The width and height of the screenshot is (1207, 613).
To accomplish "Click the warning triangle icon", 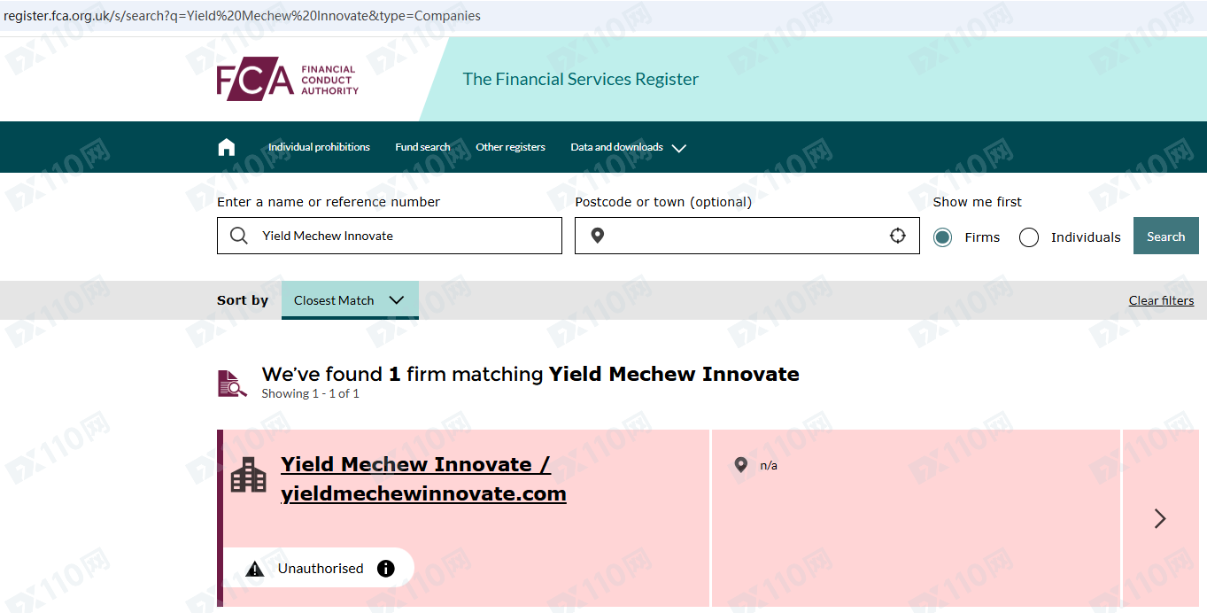I will [255, 569].
